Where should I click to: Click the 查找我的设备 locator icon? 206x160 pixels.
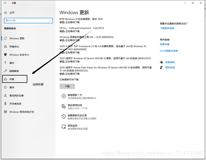click(x=5, y=95)
